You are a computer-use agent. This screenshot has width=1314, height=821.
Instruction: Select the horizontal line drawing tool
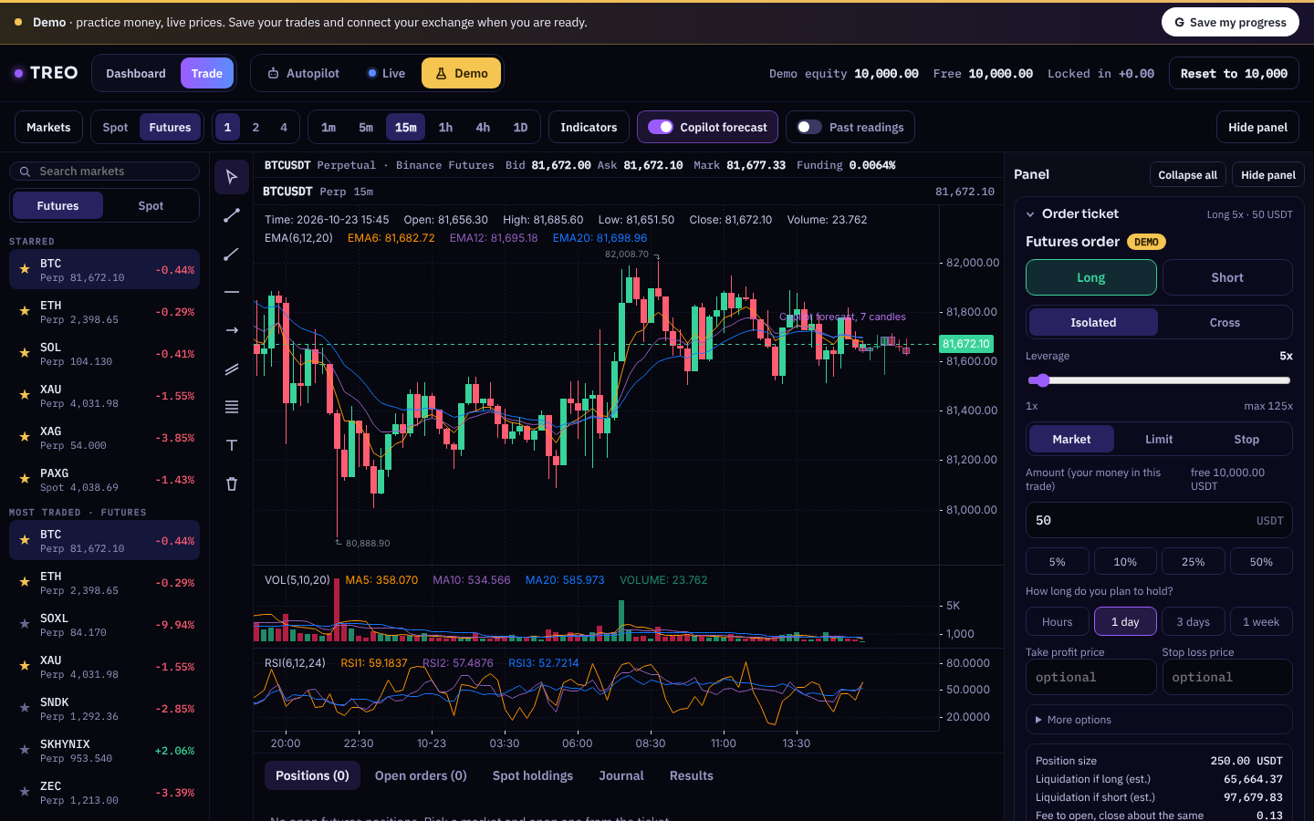pyautogui.click(x=232, y=292)
